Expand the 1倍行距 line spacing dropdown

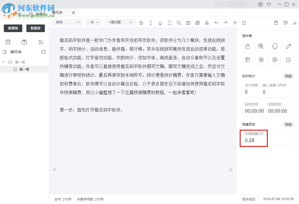[x=120, y=22]
